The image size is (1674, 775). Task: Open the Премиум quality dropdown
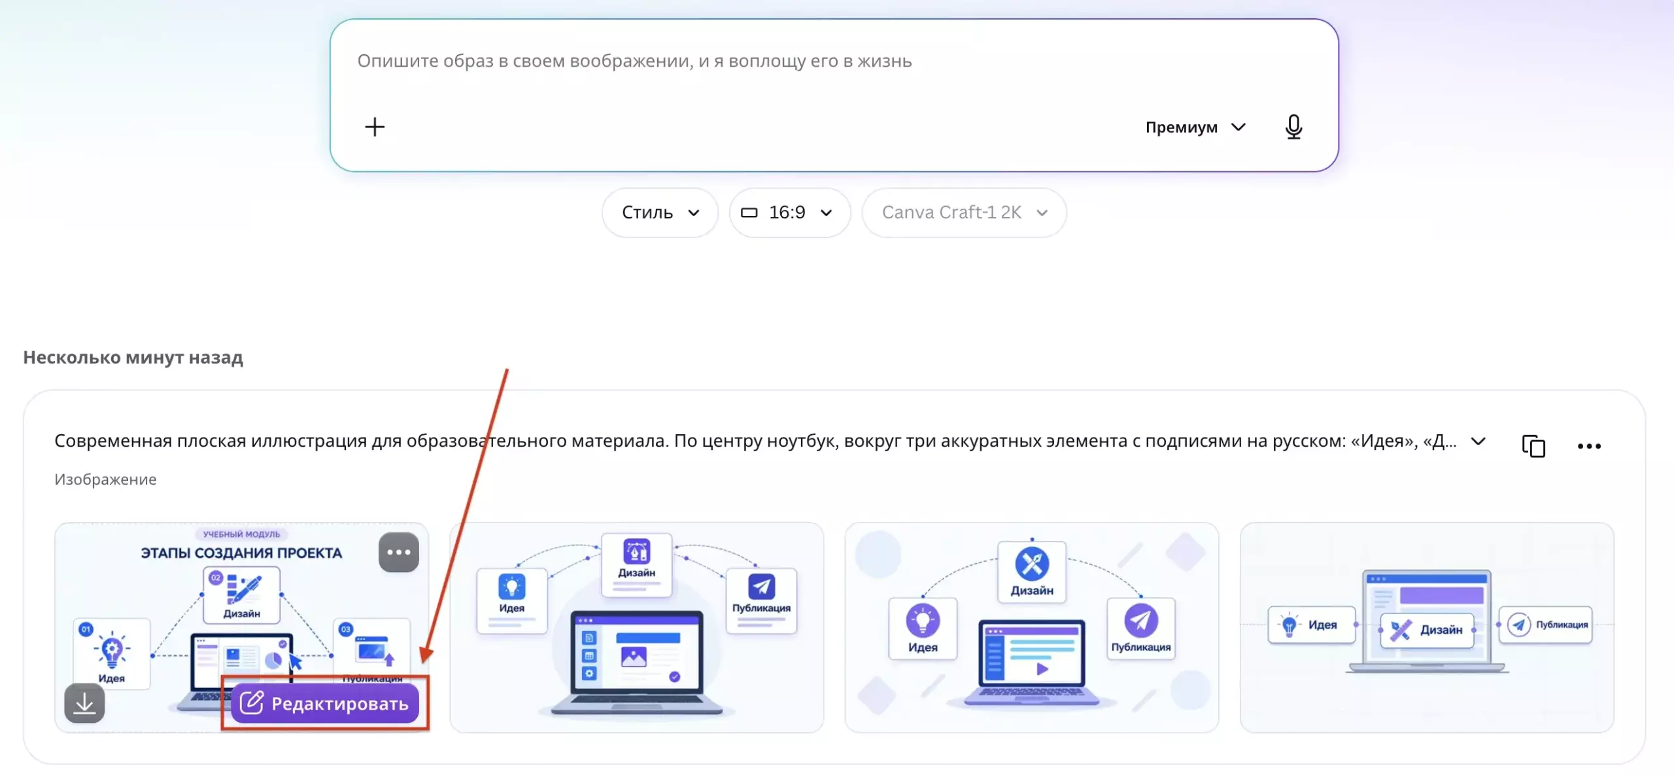1196,127
